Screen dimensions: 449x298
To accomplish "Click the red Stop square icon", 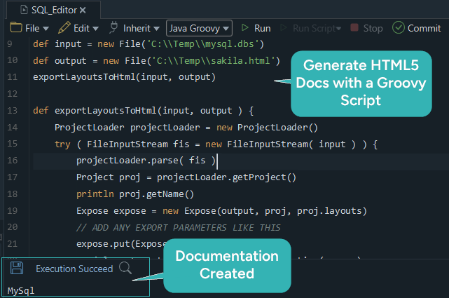I will 354,27.
